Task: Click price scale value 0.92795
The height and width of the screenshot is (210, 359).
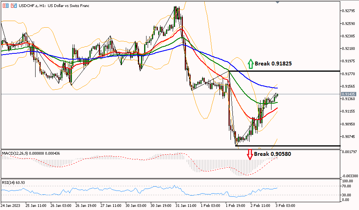Action: point(348,11)
